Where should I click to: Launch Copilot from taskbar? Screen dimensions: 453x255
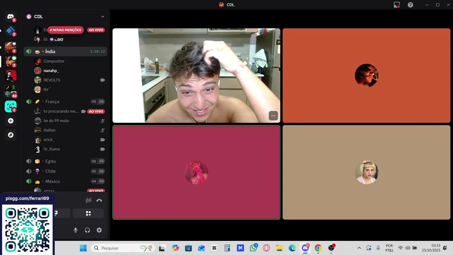coord(176,248)
